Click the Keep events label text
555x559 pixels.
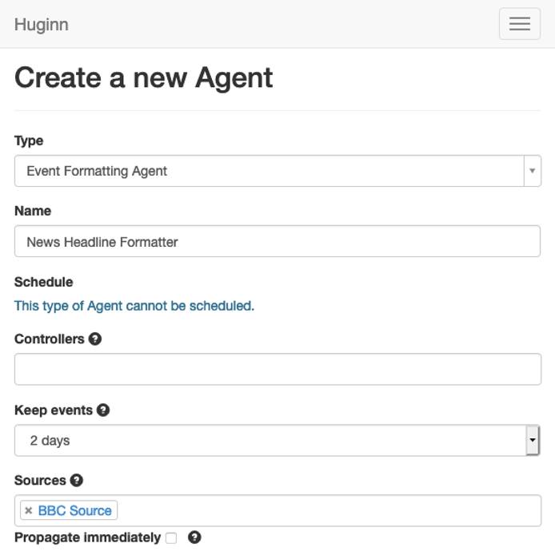coord(53,410)
